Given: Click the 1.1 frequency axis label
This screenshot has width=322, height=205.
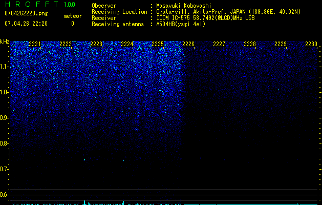Looking at the screenshot, I should coord(4,67).
